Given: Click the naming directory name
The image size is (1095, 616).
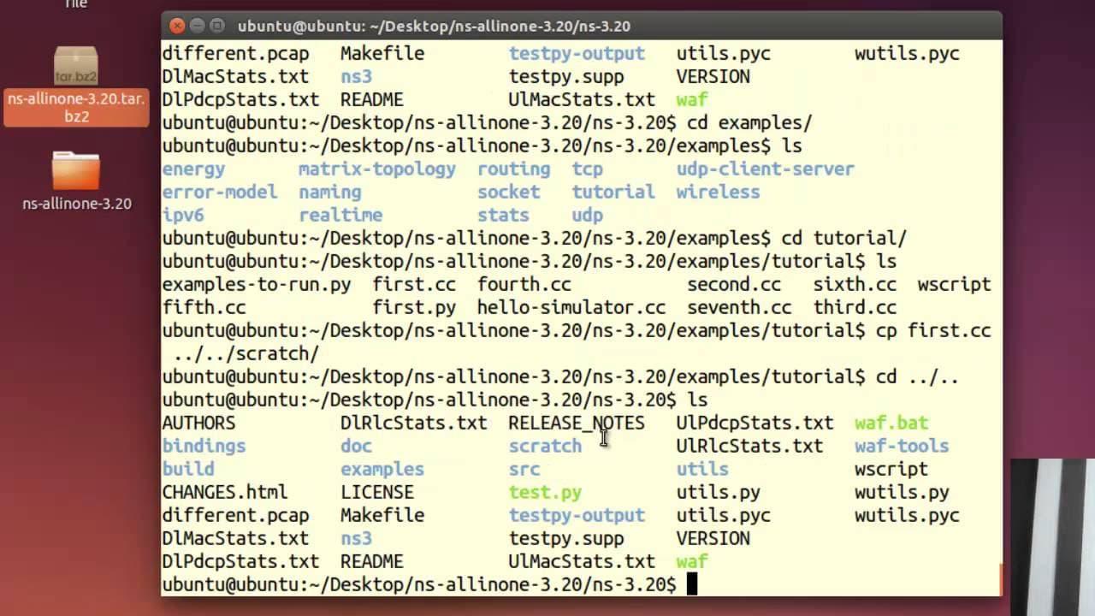Looking at the screenshot, I should [330, 192].
